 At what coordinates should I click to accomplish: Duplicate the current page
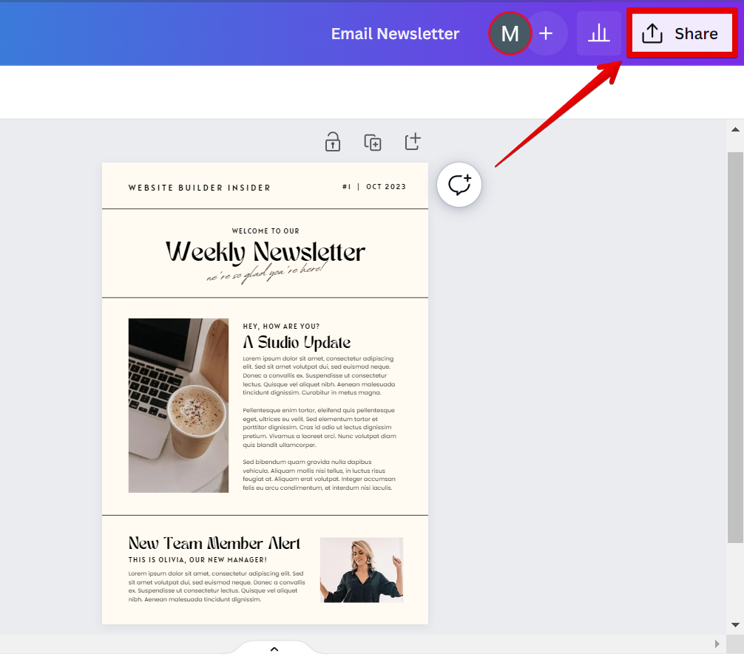tap(373, 142)
